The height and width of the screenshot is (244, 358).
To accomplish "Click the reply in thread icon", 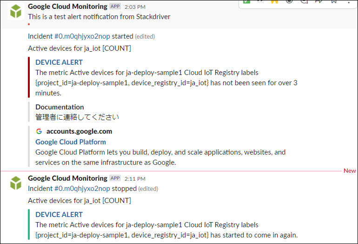I will click(304, 1).
